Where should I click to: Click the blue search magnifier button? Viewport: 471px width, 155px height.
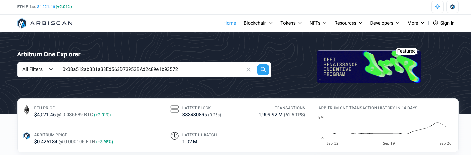pyautogui.click(x=263, y=70)
